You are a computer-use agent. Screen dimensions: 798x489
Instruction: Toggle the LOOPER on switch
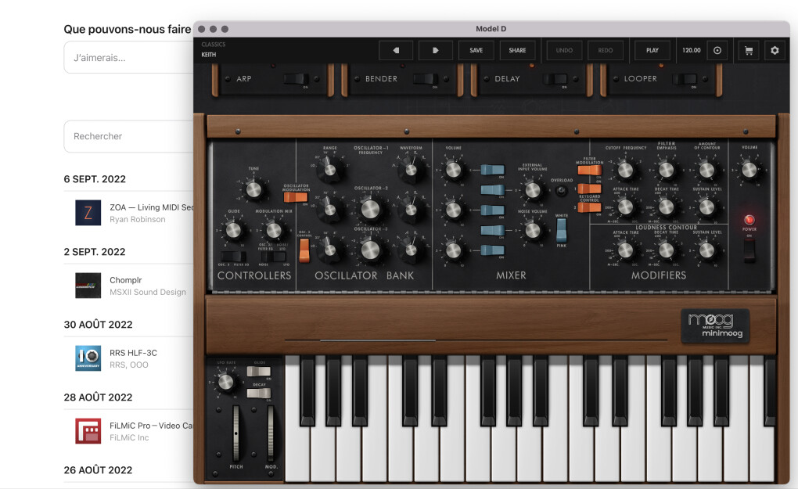[x=685, y=79]
